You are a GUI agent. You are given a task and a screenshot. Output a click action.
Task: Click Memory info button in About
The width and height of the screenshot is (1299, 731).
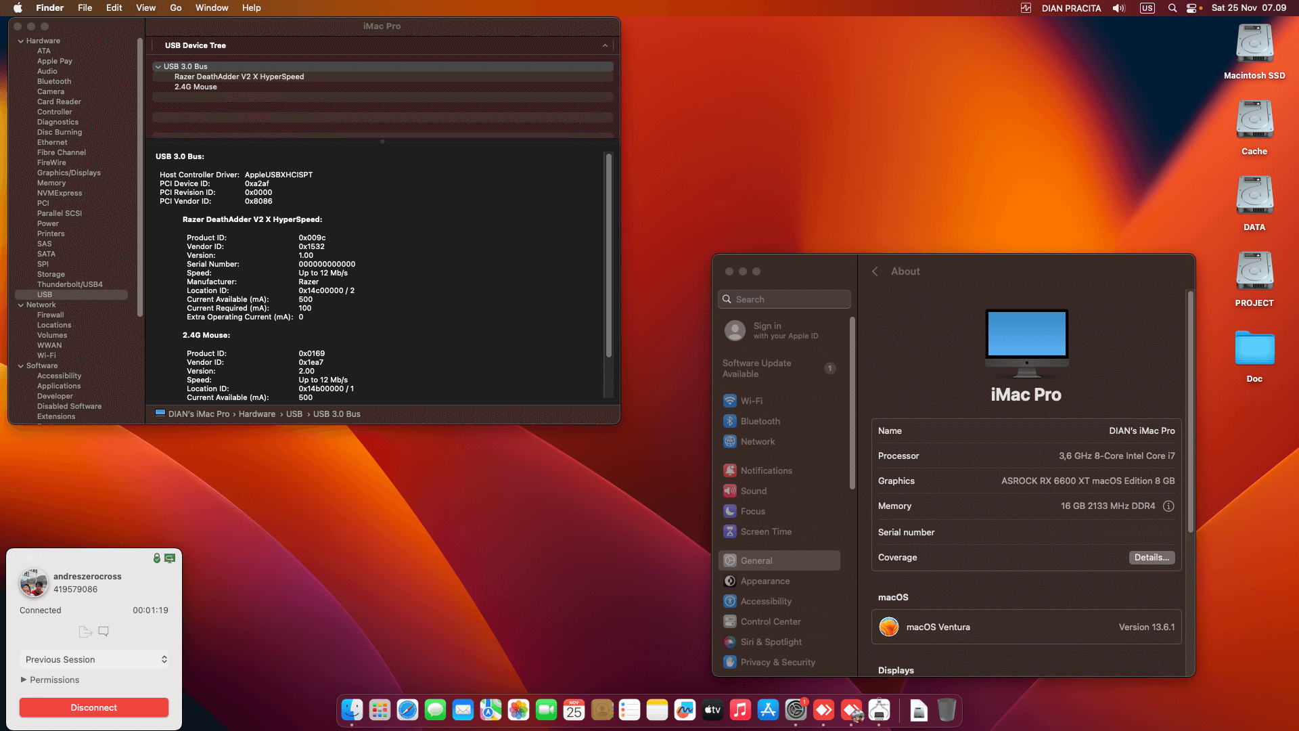pos(1168,506)
